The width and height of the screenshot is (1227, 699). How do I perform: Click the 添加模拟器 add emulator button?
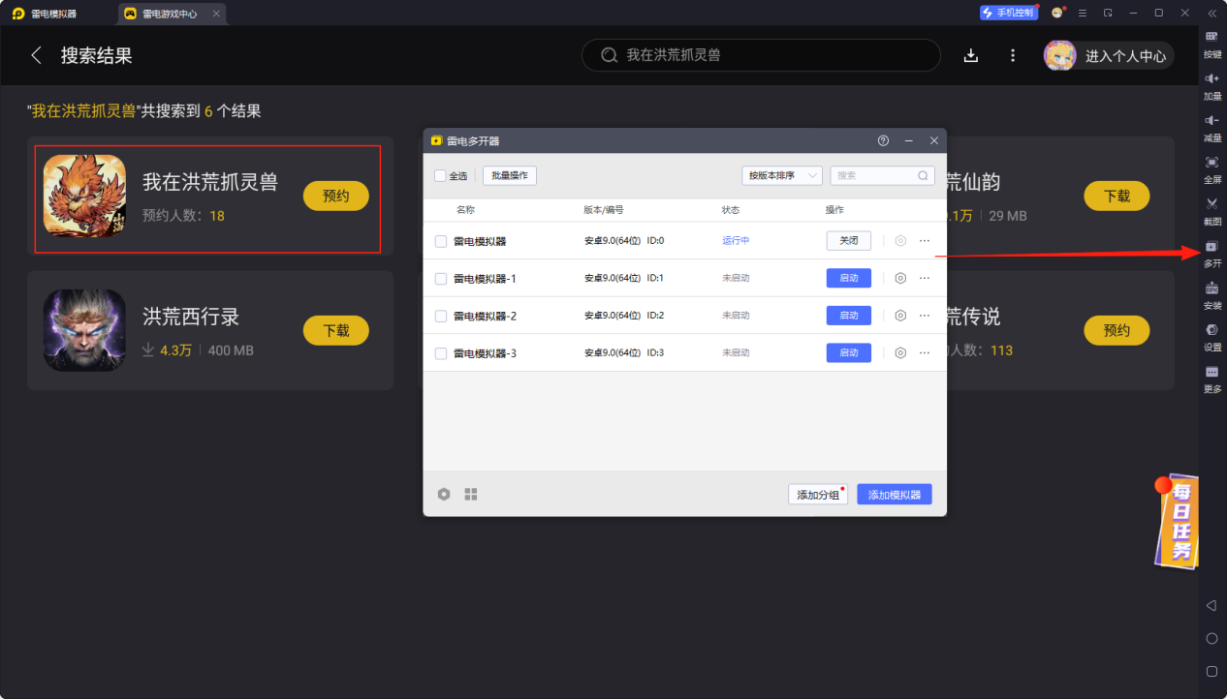[x=895, y=495]
